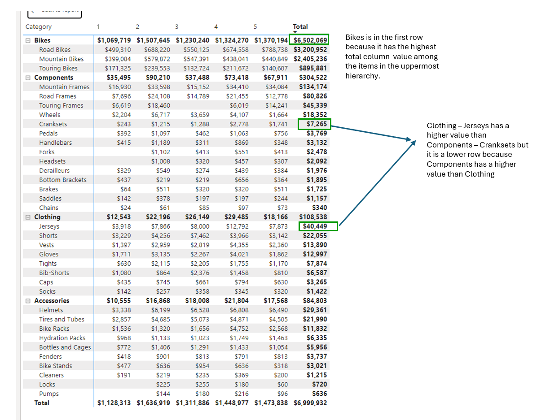Select the Hydration Packs row label
The height and width of the screenshot is (420, 550).
62,338
